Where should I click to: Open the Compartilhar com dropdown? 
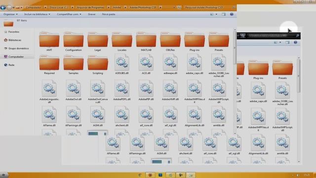tap(69, 14)
